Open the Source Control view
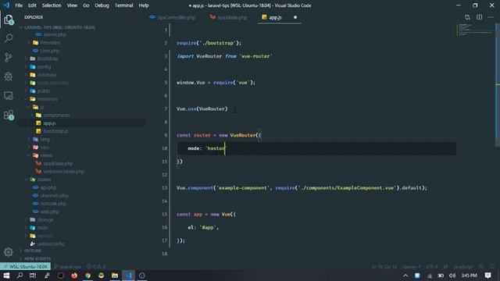The height and width of the screenshot is (281, 500). pos(9,58)
